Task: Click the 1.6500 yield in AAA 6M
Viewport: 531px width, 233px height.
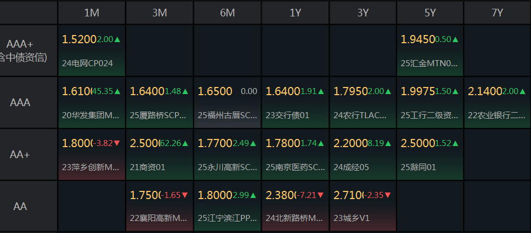Action: click(215, 91)
